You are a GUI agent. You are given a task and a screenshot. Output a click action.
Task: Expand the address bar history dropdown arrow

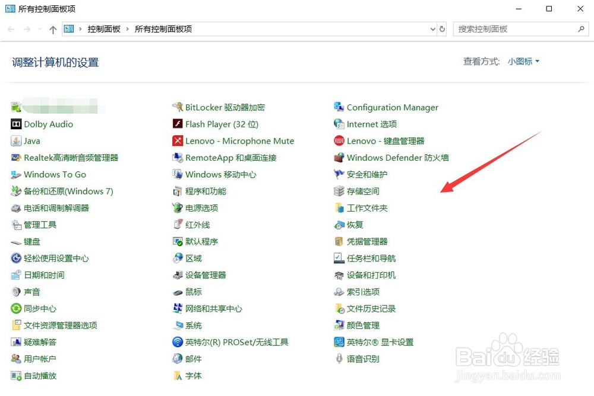(x=432, y=29)
